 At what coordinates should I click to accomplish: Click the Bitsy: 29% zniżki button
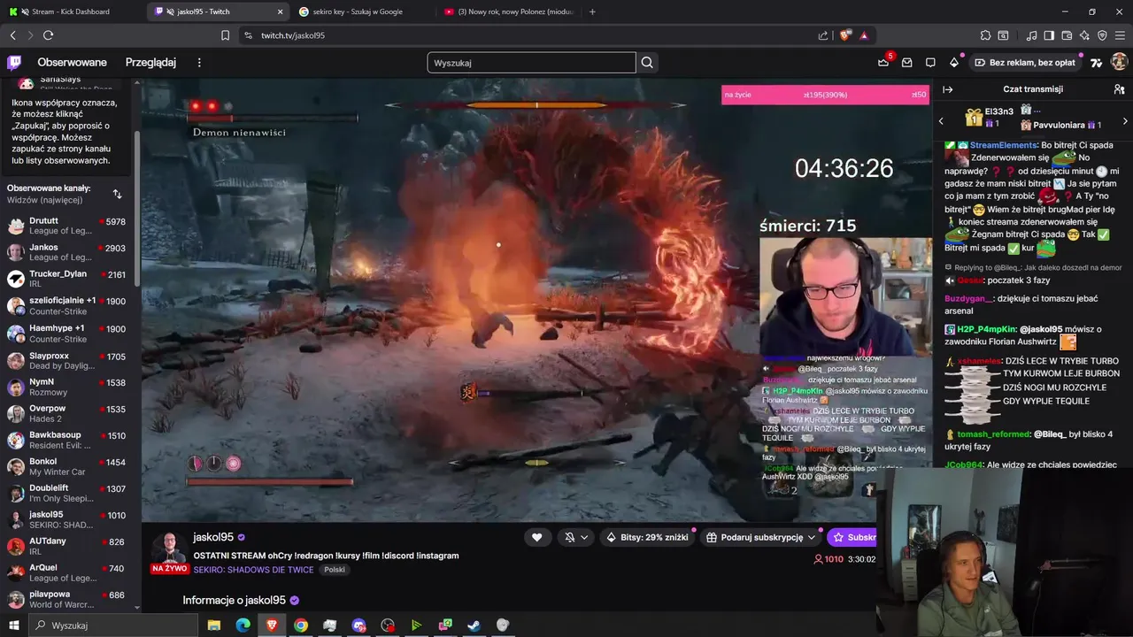(x=647, y=537)
